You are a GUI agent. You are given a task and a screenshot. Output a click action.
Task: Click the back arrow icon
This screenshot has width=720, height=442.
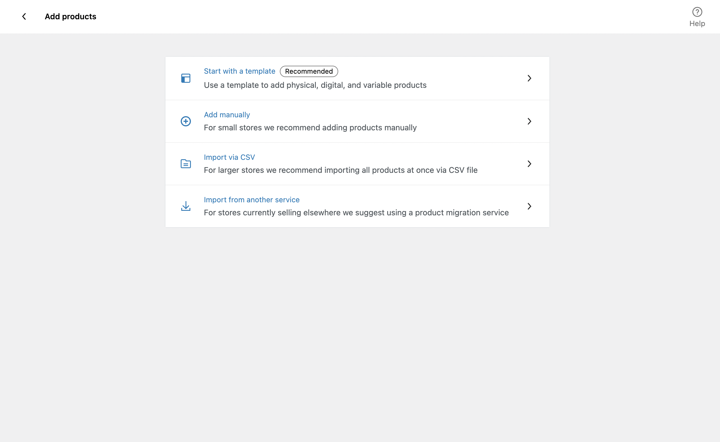point(24,17)
